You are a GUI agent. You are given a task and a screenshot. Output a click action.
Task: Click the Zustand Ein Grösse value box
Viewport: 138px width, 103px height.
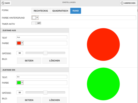point(20,93)
